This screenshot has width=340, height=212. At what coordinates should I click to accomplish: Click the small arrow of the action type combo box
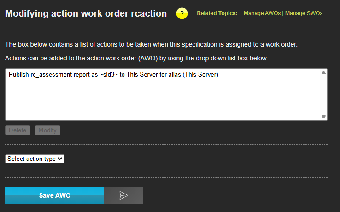pos(60,159)
